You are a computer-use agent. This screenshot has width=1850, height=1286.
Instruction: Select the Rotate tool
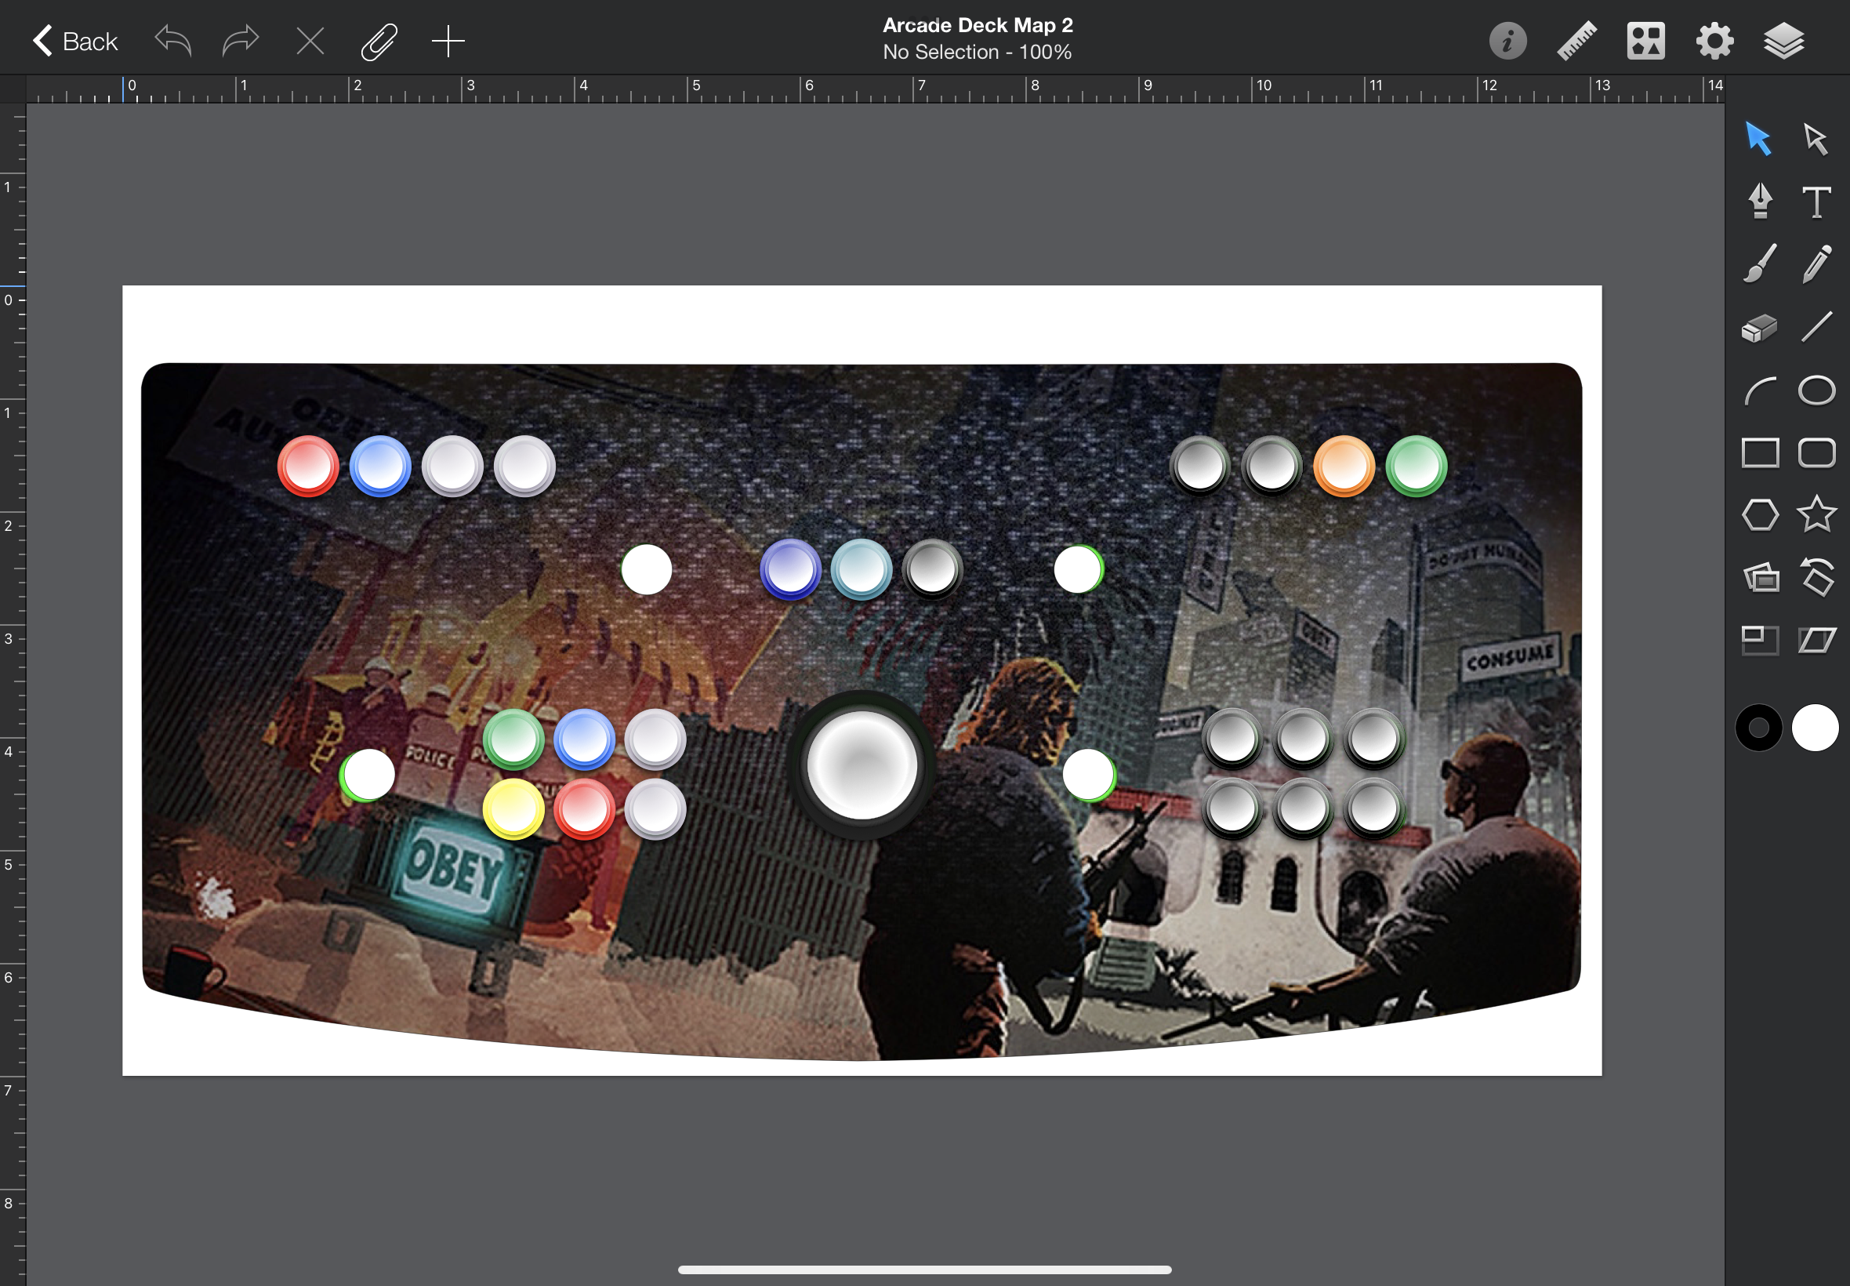tap(1817, 576)
